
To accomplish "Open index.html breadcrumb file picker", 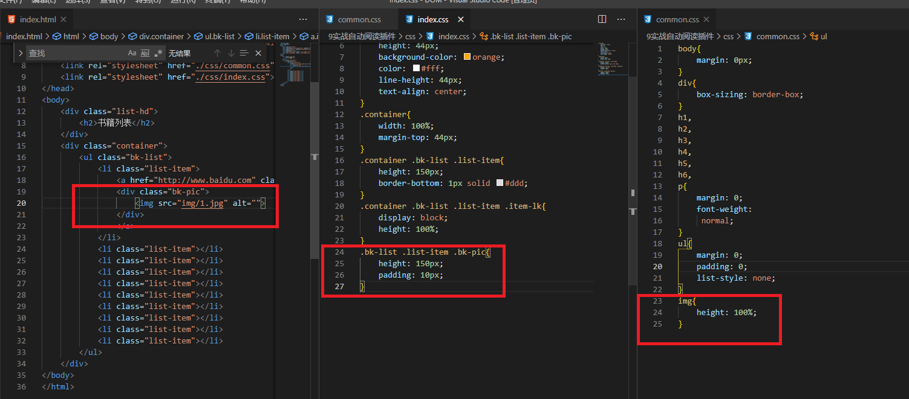I will 24,36.
